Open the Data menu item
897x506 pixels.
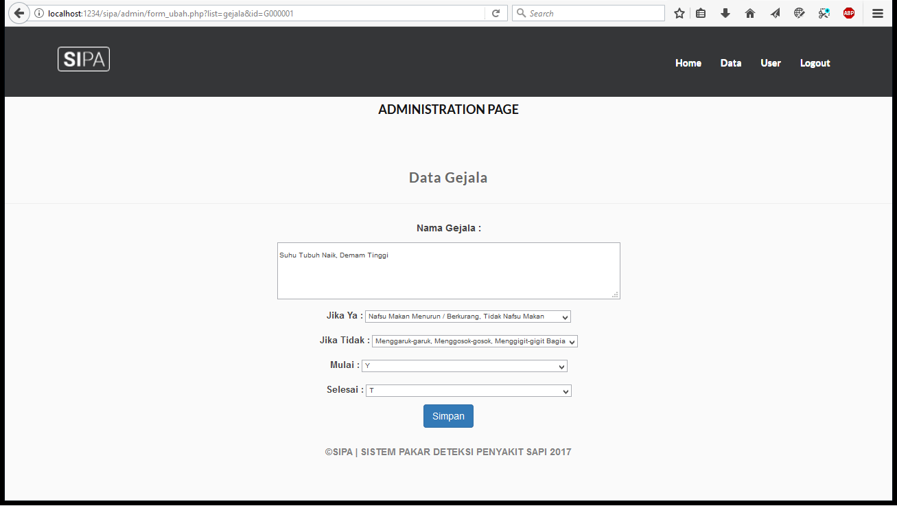pyautogui.click(x=730, y=63)
